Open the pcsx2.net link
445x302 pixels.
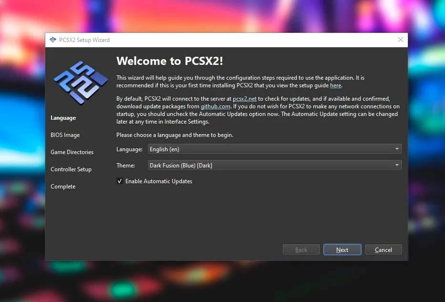click(245, 99)
